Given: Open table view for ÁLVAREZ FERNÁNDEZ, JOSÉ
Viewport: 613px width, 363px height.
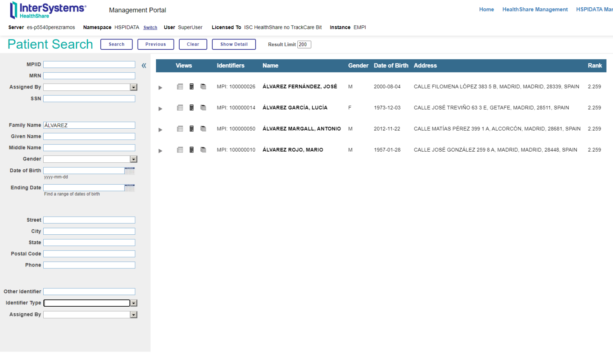Looking at the screenshot, I should tap(180, 87).
